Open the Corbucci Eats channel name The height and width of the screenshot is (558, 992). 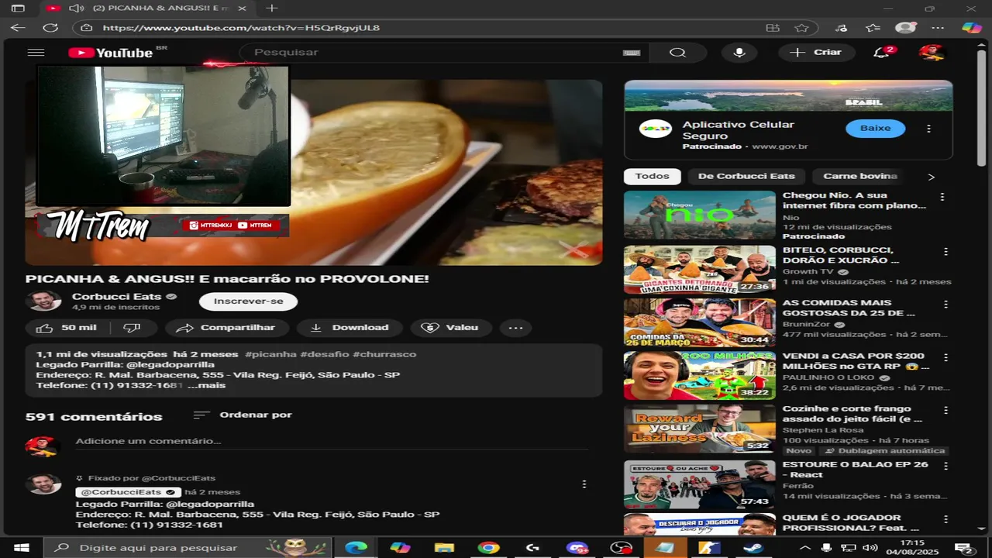pyautogui.click(x=116, y=297)
